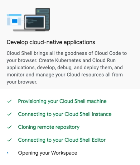Click the paragraph starting Cloud Shell brings all
The width and height of the screenshot is (140, 165).
(x=67, y=67)
